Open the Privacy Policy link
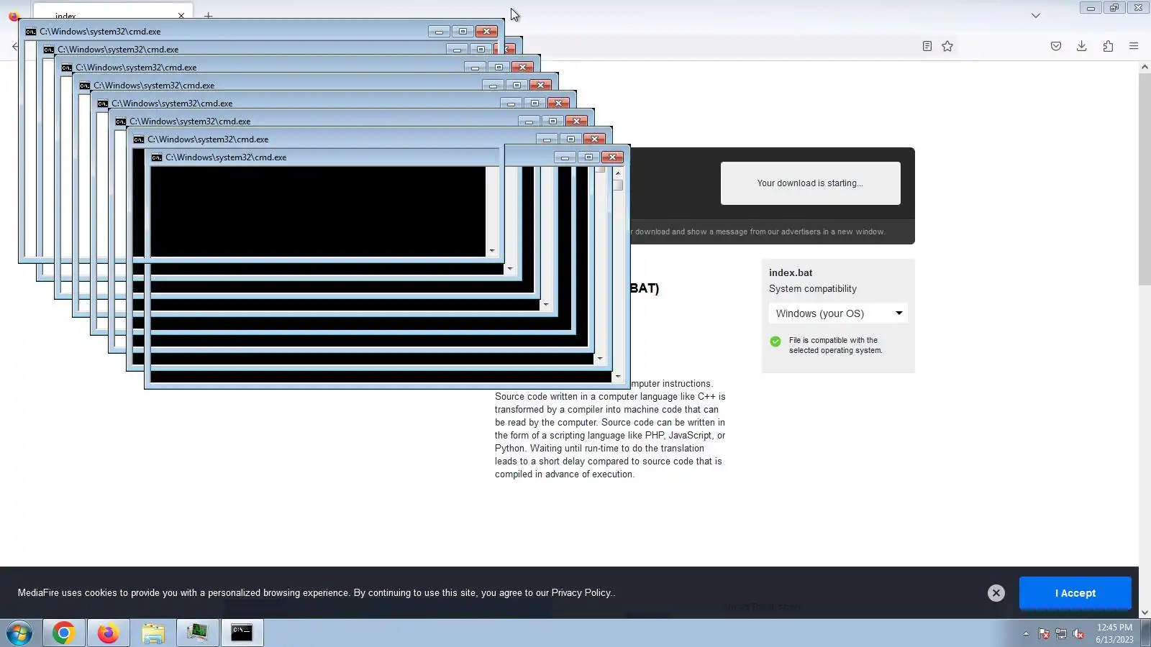This screenshot has height=647, width=1151. 581,593
